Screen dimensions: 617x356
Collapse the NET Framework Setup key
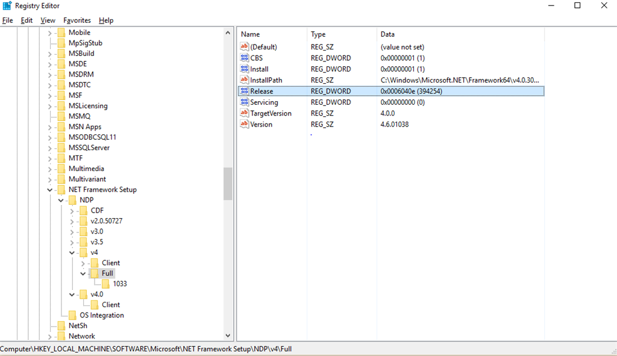coord(50,190)
